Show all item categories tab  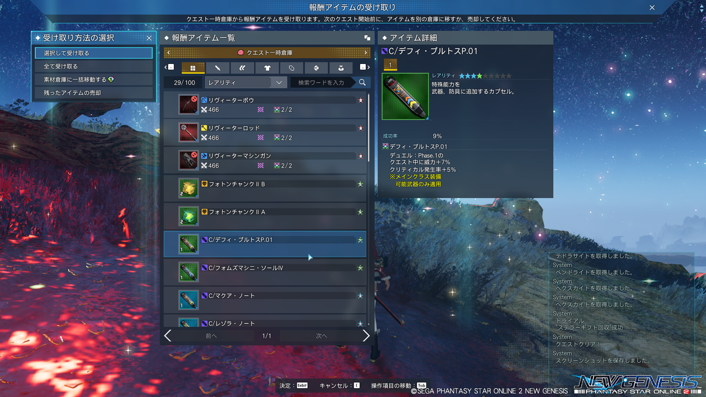pyautogui.click(x=193, y=68)
